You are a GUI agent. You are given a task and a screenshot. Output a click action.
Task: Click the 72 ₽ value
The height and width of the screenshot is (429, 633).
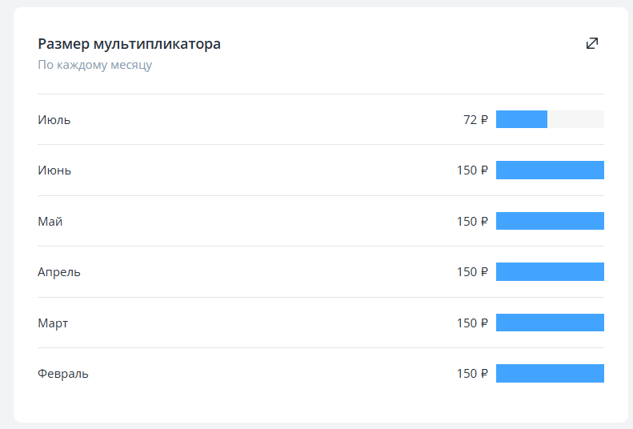point(475,120)
